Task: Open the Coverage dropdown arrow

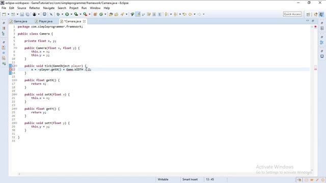Action: (x=80, y=14)
